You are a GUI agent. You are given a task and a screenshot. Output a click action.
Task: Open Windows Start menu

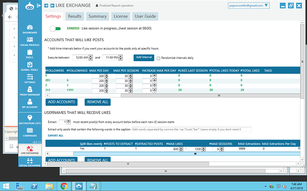(x=6, y=186)
